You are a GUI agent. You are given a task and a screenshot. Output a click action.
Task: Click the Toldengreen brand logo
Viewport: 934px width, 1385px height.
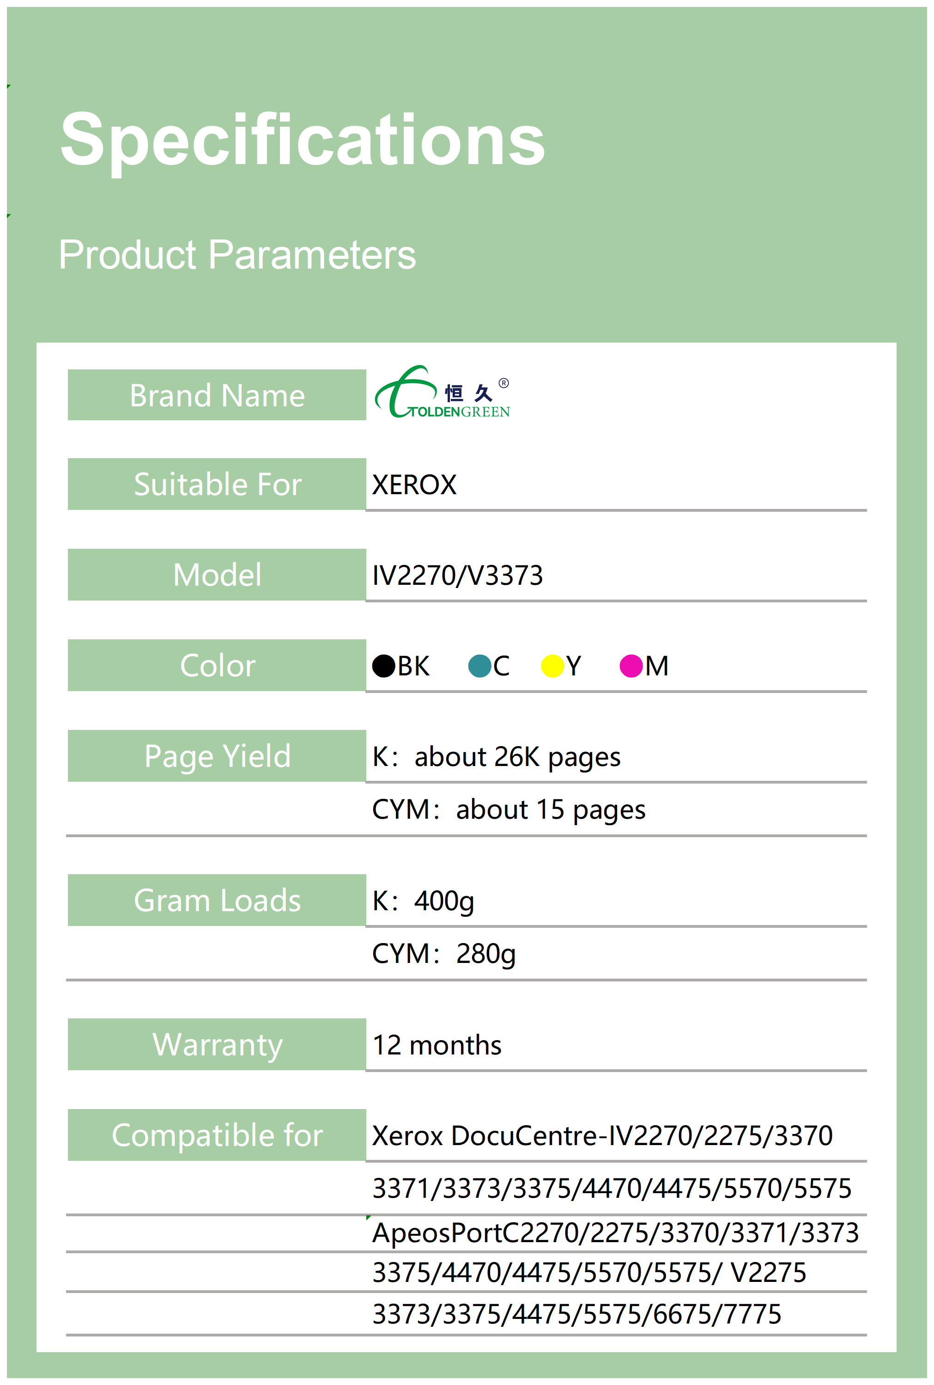point(442,393)
